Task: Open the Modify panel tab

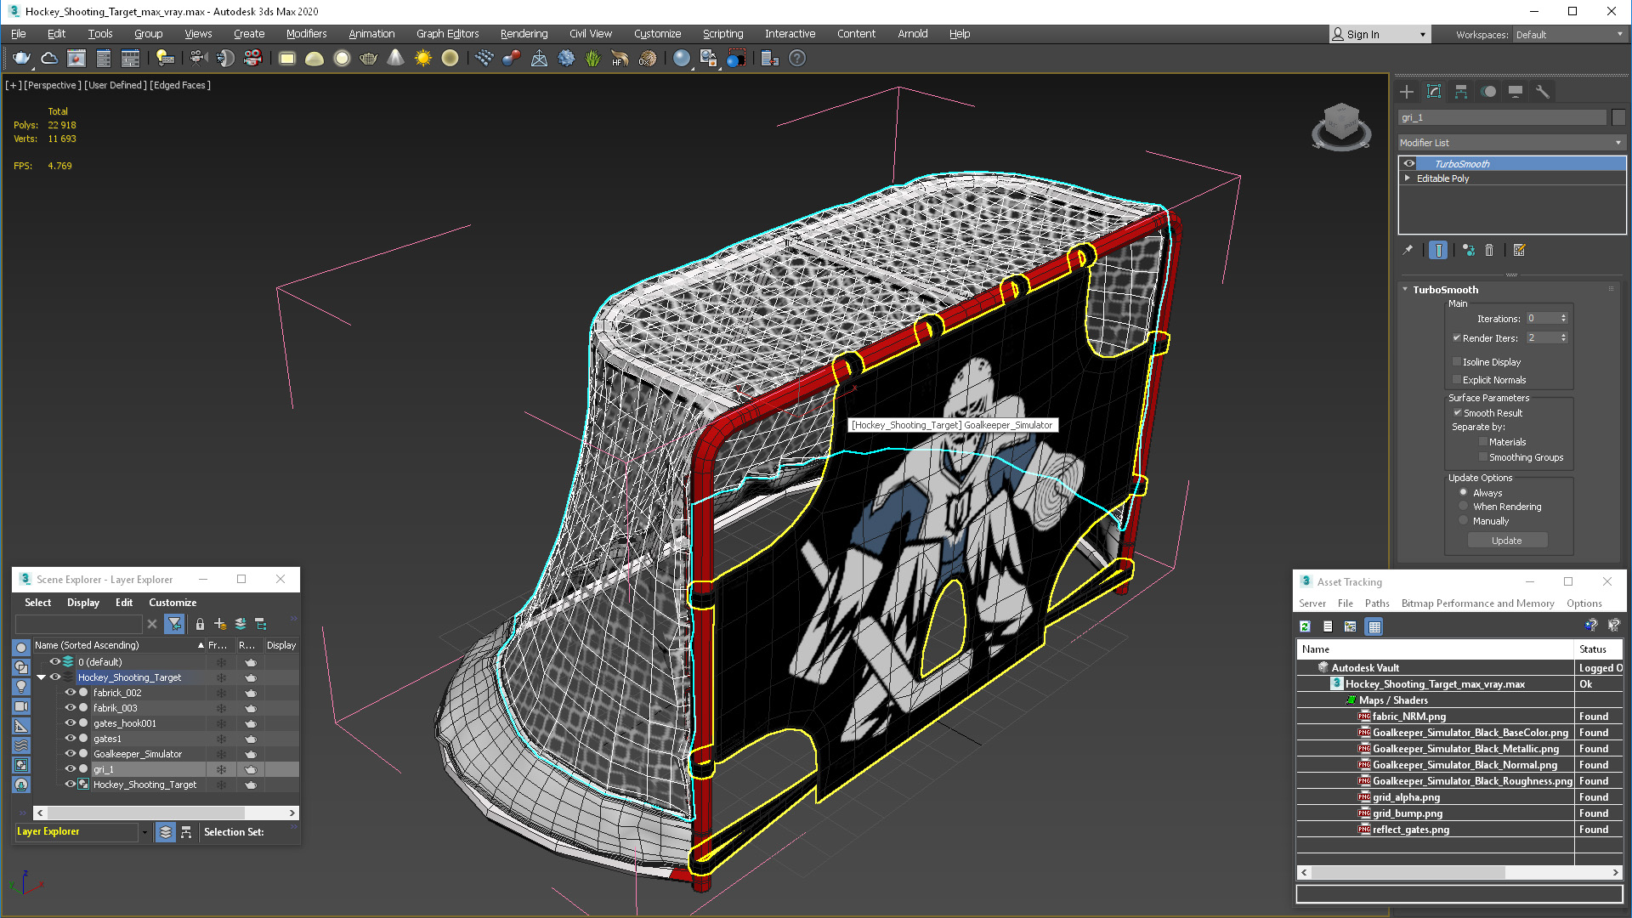Action: (1434, 92)
